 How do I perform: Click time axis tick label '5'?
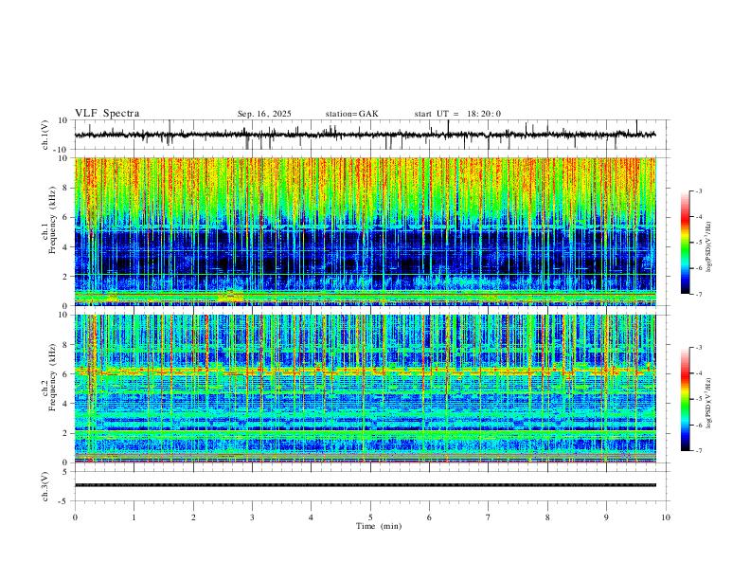click(x=370, y=517)
